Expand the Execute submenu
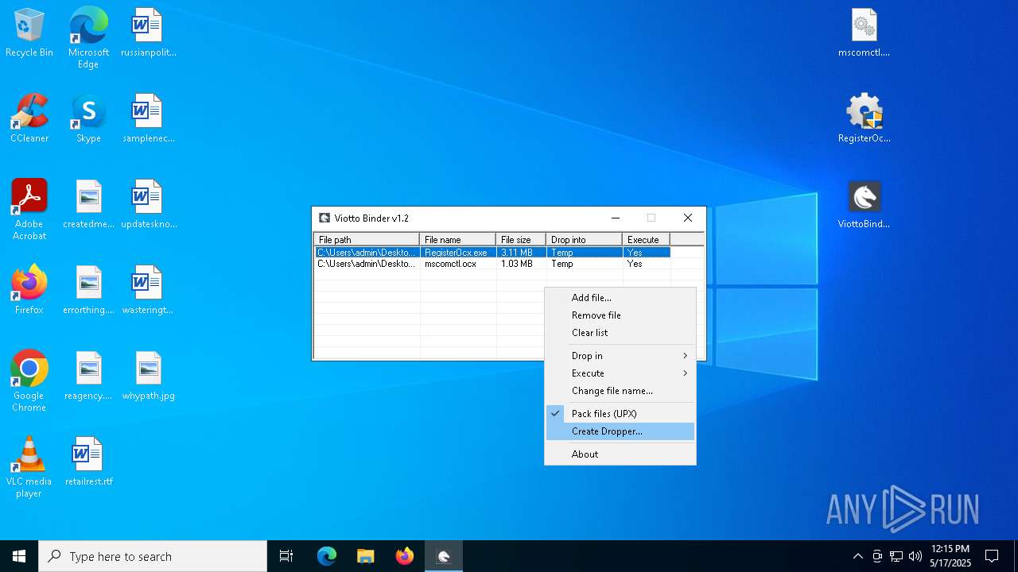 coord(620,373)
